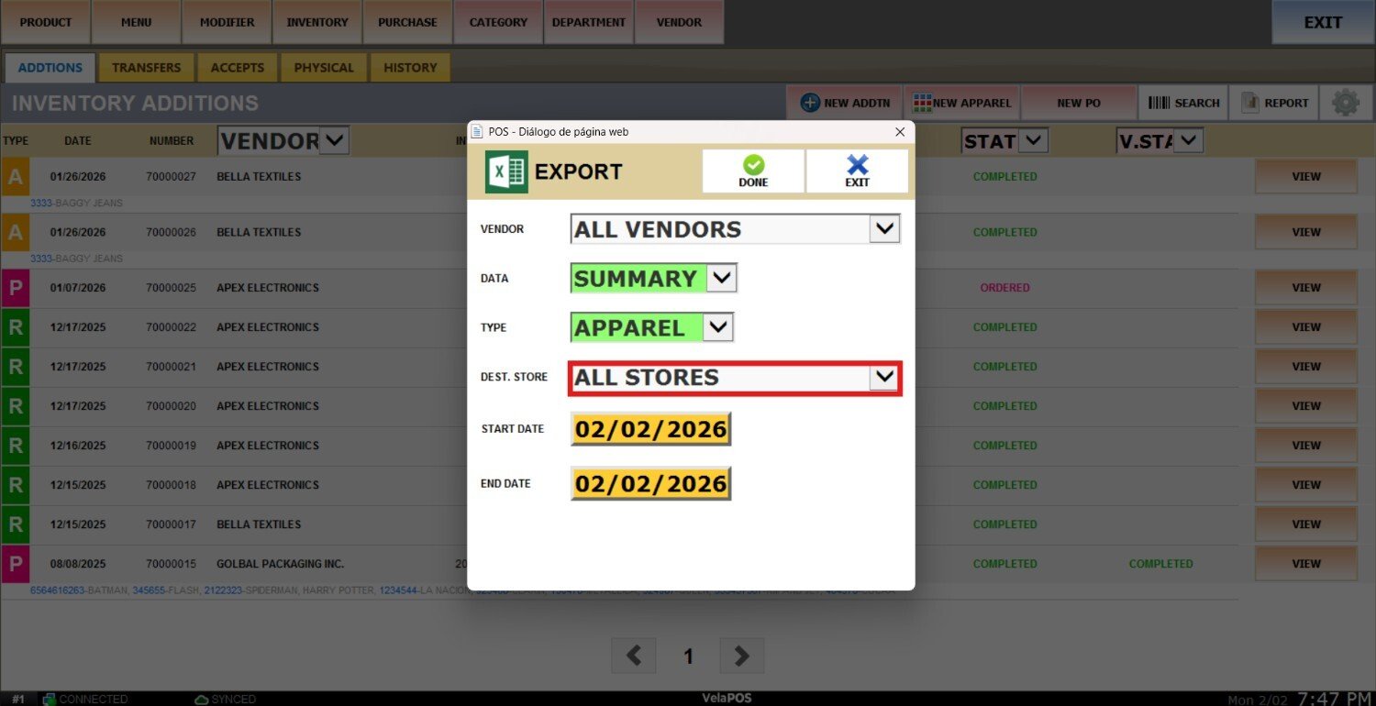Open settings gear in Inventory Additions toolbar

click(x=1345, y=103)
